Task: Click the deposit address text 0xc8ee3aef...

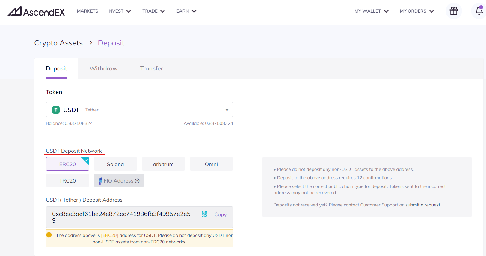Action: click(x=121, y=217)
